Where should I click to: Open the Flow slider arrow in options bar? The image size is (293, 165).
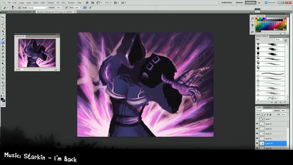pos(81,8)
